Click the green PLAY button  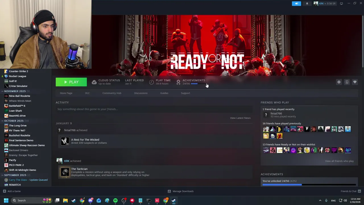[71, 82]
